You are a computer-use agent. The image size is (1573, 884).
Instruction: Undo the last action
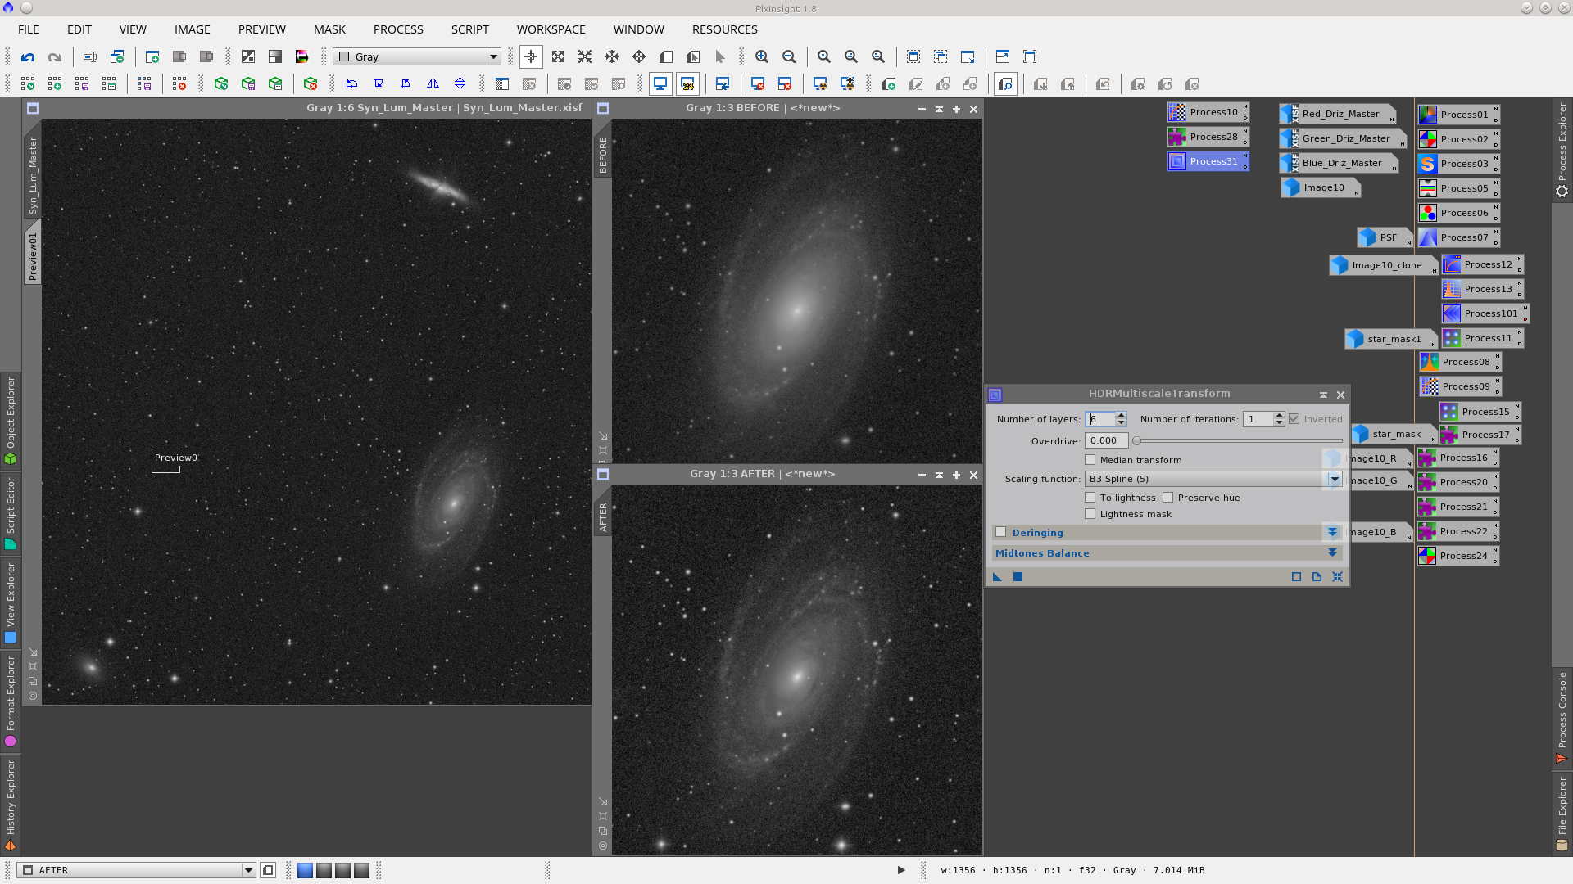coord(28,56)
